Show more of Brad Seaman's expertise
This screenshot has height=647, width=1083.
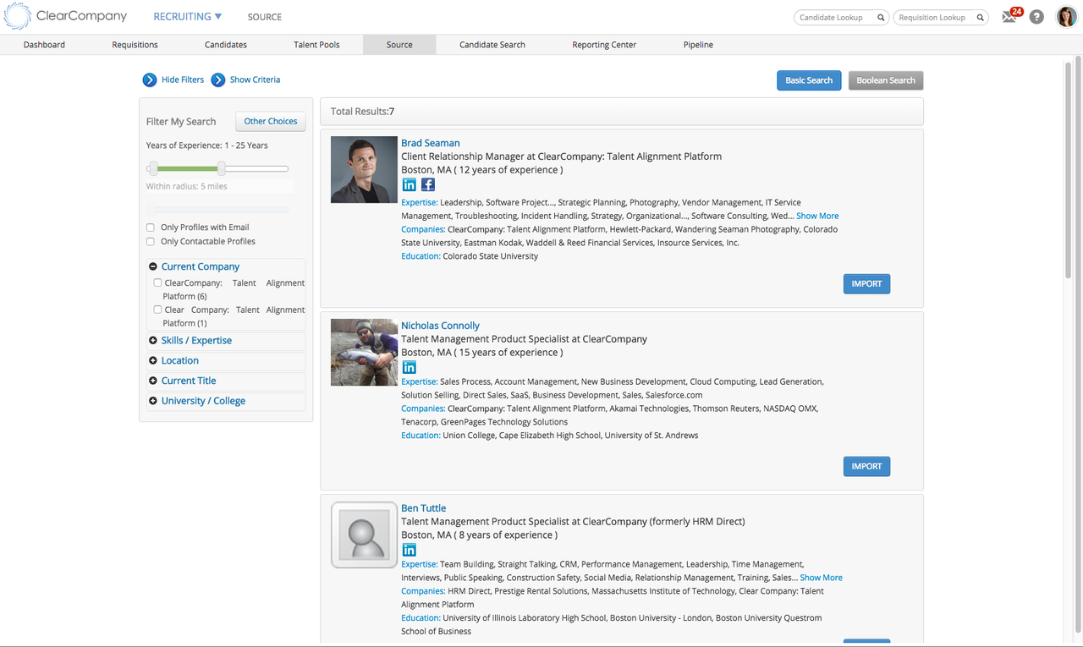click(x=817, y=216)
